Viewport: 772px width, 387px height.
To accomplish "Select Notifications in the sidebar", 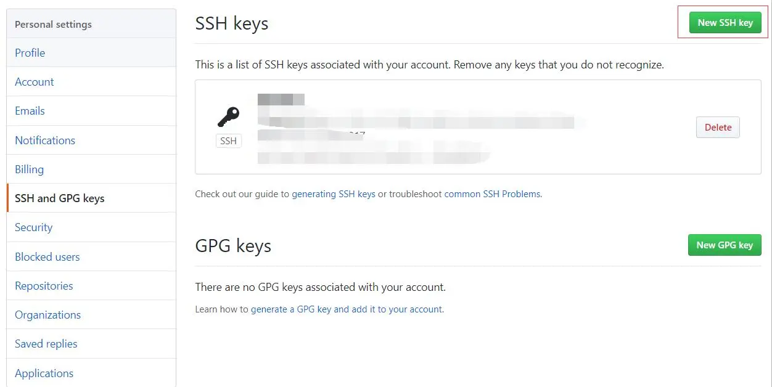I will 91,141.
